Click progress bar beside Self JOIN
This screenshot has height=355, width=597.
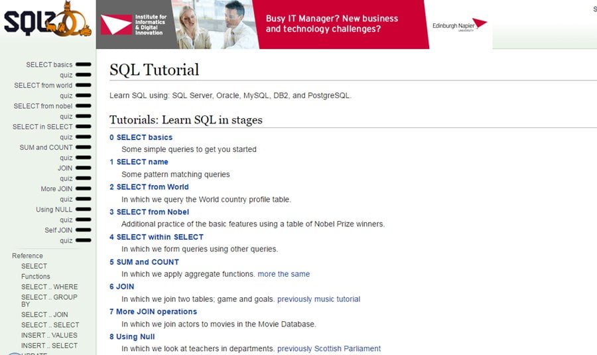pos(84,230)
